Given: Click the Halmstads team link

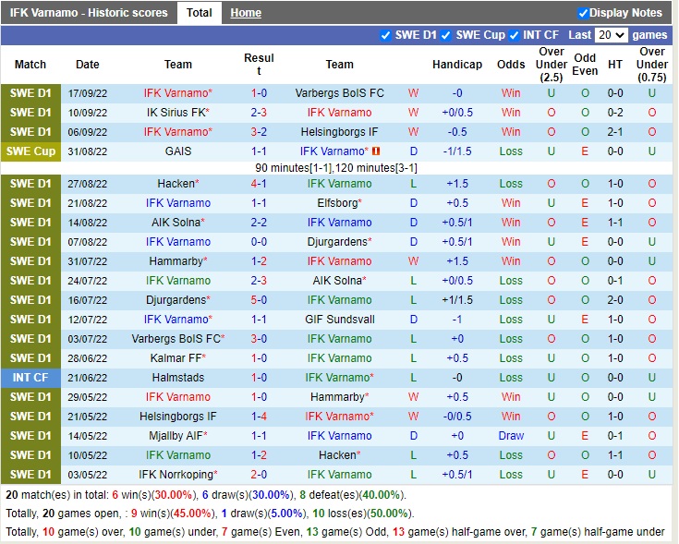Looking at the screenshot, I should tap(178, 378).
